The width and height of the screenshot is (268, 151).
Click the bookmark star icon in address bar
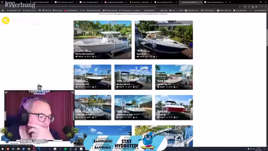tap(240, 7)
